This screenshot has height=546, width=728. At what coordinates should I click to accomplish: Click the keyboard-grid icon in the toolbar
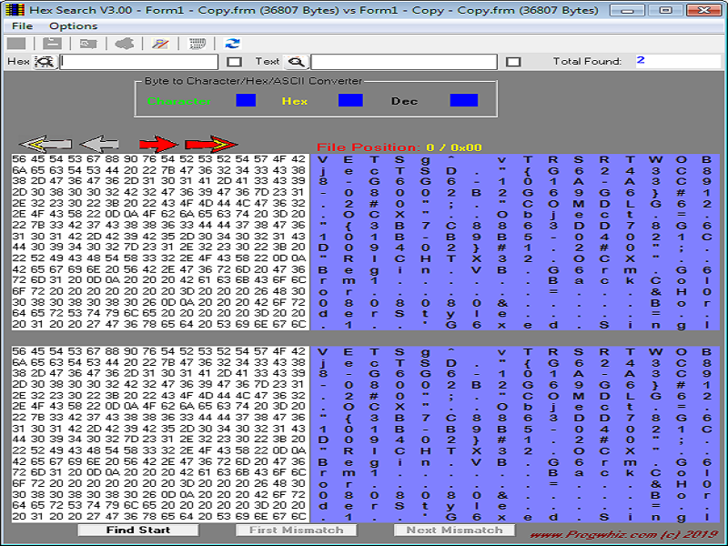point(196,44)
